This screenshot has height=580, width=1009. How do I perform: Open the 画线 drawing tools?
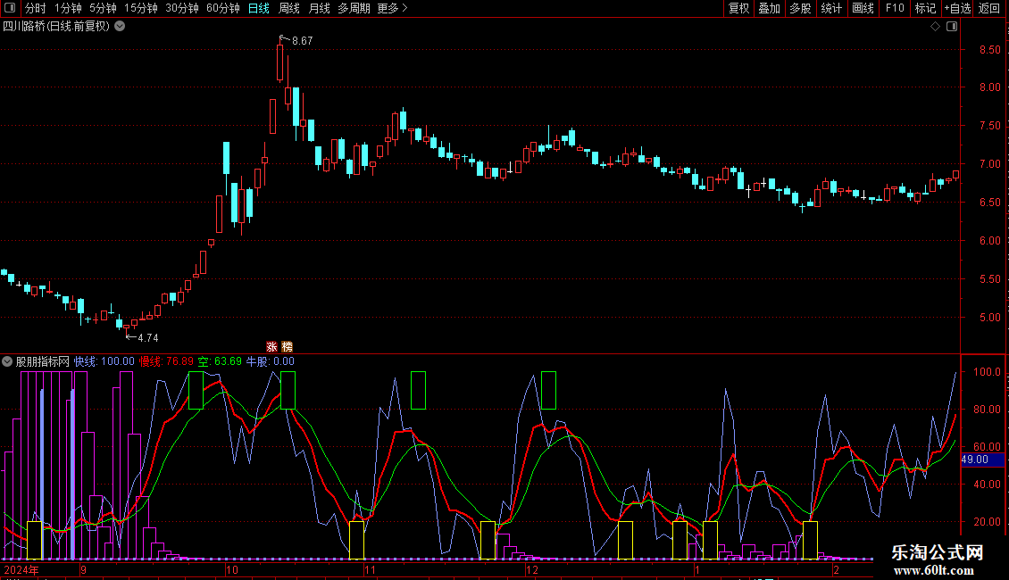(x=863, y=9)
